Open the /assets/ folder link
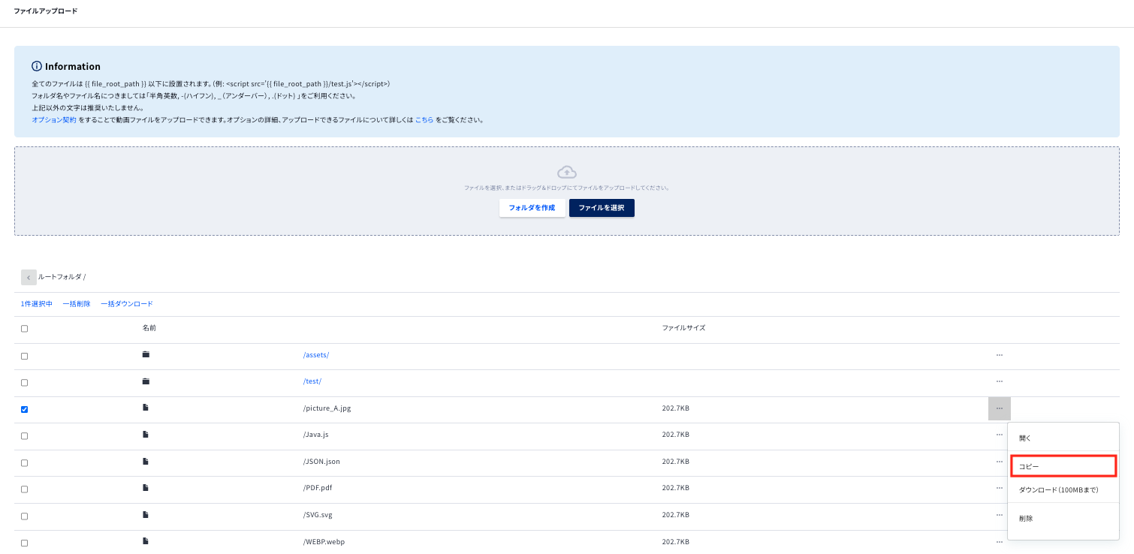 click(x=316, y=355)
